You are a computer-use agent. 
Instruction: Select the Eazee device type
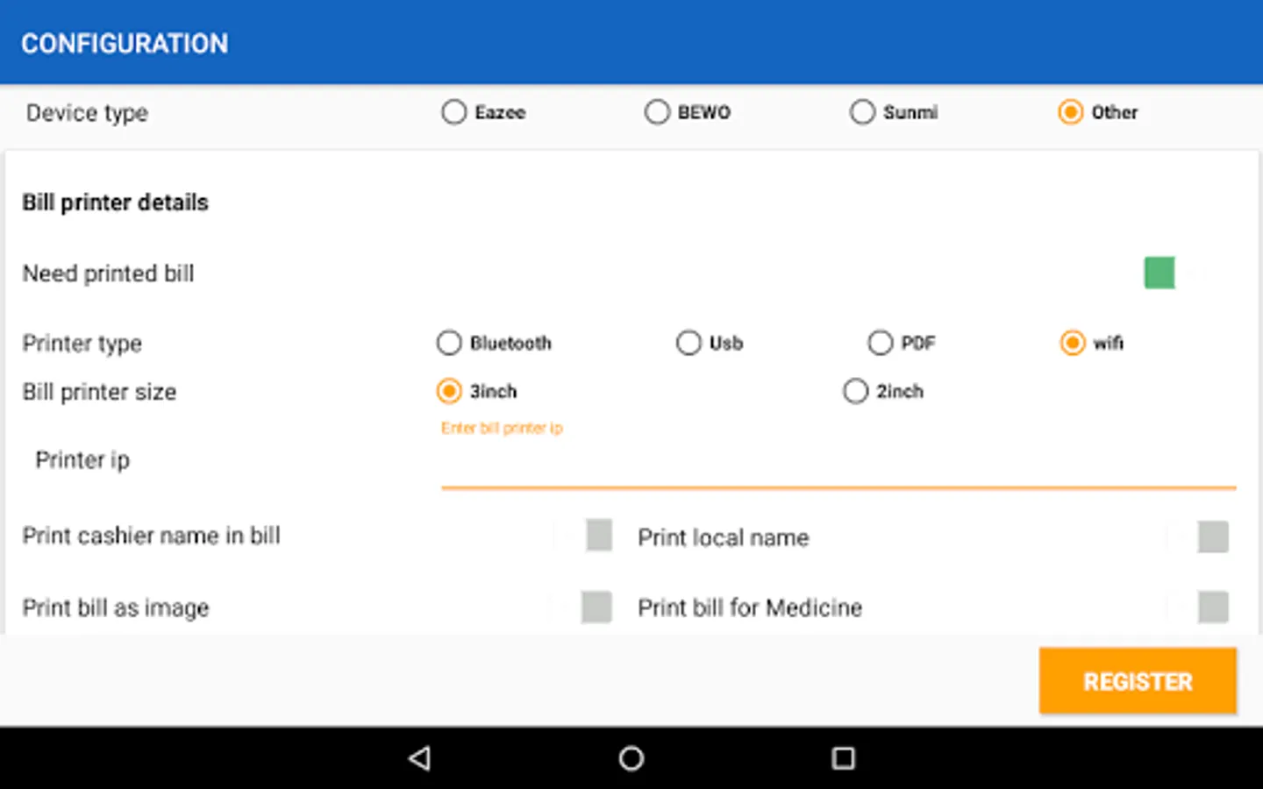click(x=483, y=112)
